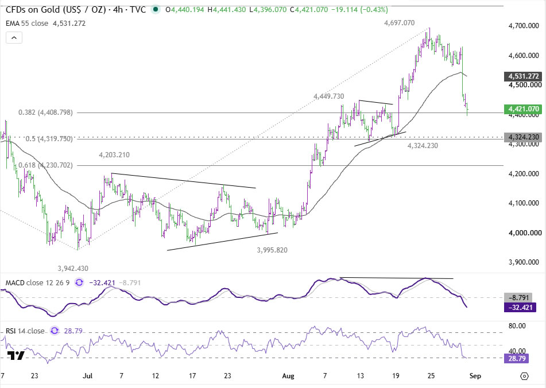This screenshot has height=388, width=546.
Task: Click the MACD value -32.421 in the legend
Action: (102, 282)
